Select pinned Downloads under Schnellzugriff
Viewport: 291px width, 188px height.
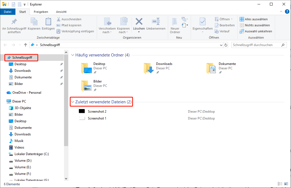pyautogui.click(x=23, y=71)
